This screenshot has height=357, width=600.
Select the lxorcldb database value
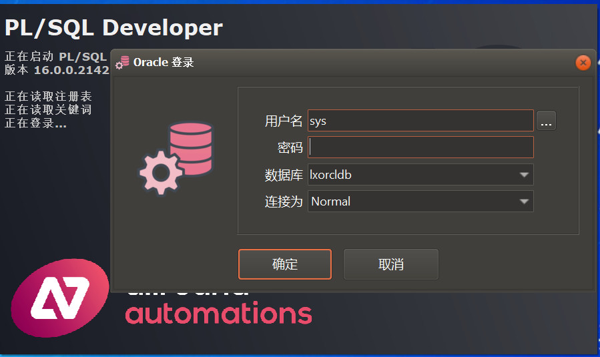click(x=330, y=175)
